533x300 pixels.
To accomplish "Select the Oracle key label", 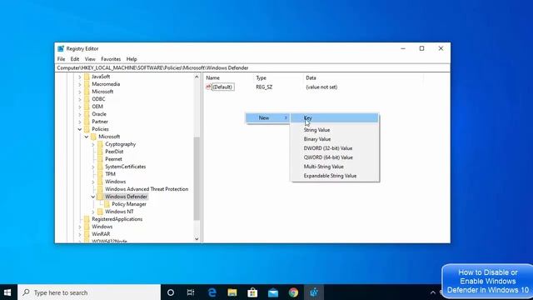I will coord(99,114).
